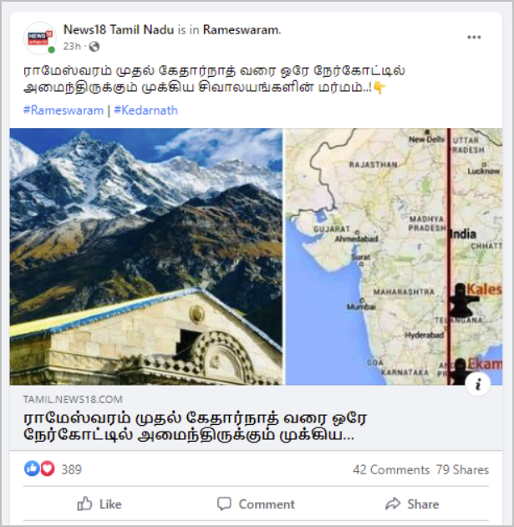
Task: Click the News18 Tamil Nadu profile picture
Action: [x=40, y=38]
